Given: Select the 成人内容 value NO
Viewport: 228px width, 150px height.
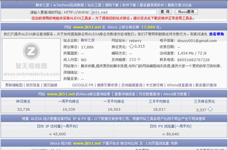Looking at the screenshot, I should coord(84,60).
